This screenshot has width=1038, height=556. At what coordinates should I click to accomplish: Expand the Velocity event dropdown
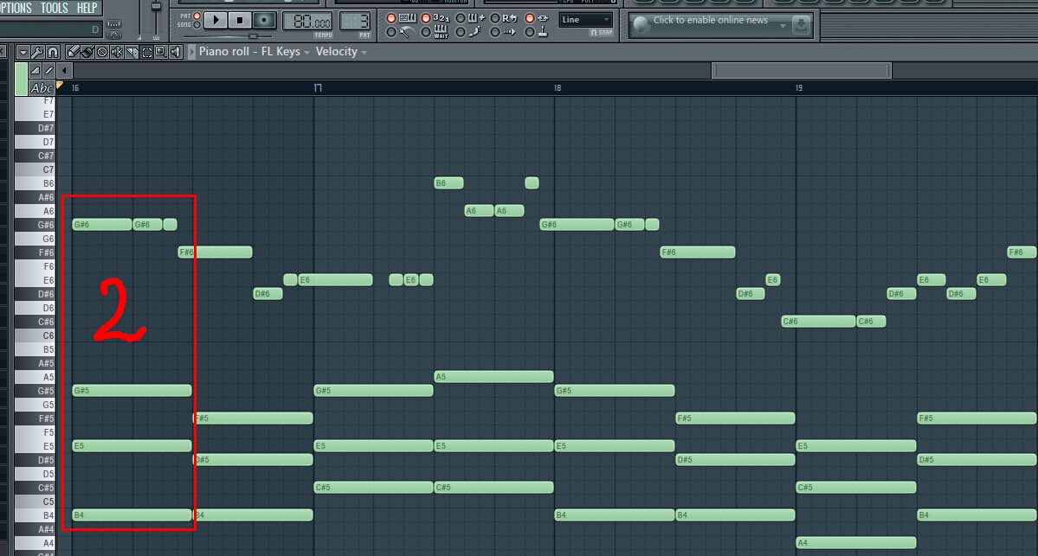341,52
